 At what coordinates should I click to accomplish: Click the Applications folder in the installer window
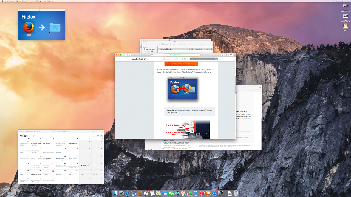55,28
